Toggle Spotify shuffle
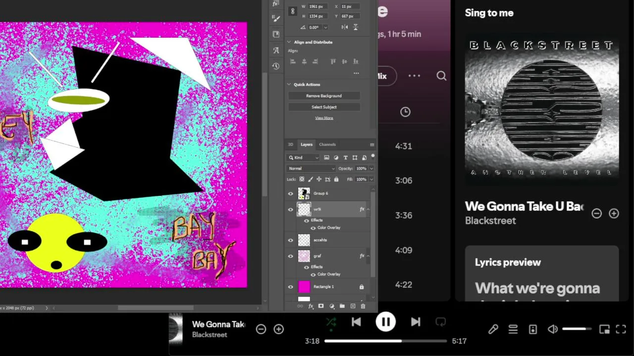 tap(331, 322)
